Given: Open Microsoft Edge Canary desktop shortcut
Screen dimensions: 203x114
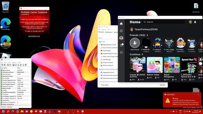Looking at the screenshot, I should 6,42.
